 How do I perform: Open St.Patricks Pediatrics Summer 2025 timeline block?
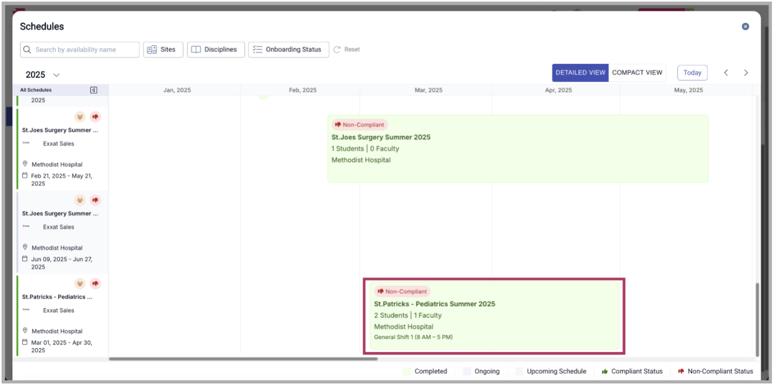[x=494, y=315]
